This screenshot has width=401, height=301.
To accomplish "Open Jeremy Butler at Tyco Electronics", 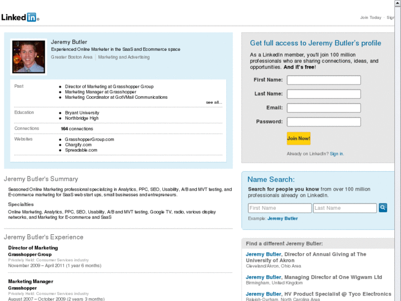I will pyautogui.click(x=263, y=294).
